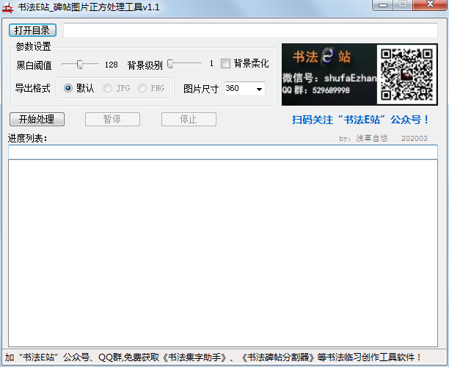This screenshot has width=449, height=367.
Task: Choose the PNG export format radio
Action: [142, 88]
